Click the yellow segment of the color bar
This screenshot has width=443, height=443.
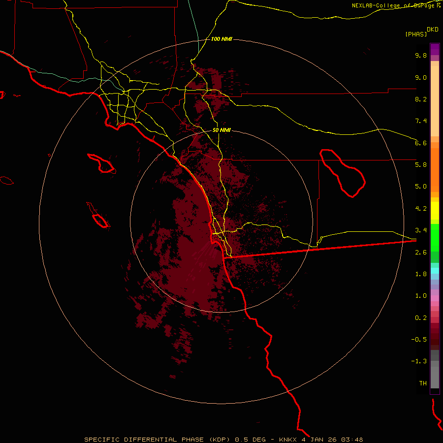pyautogui.click(x=435, y=211)
